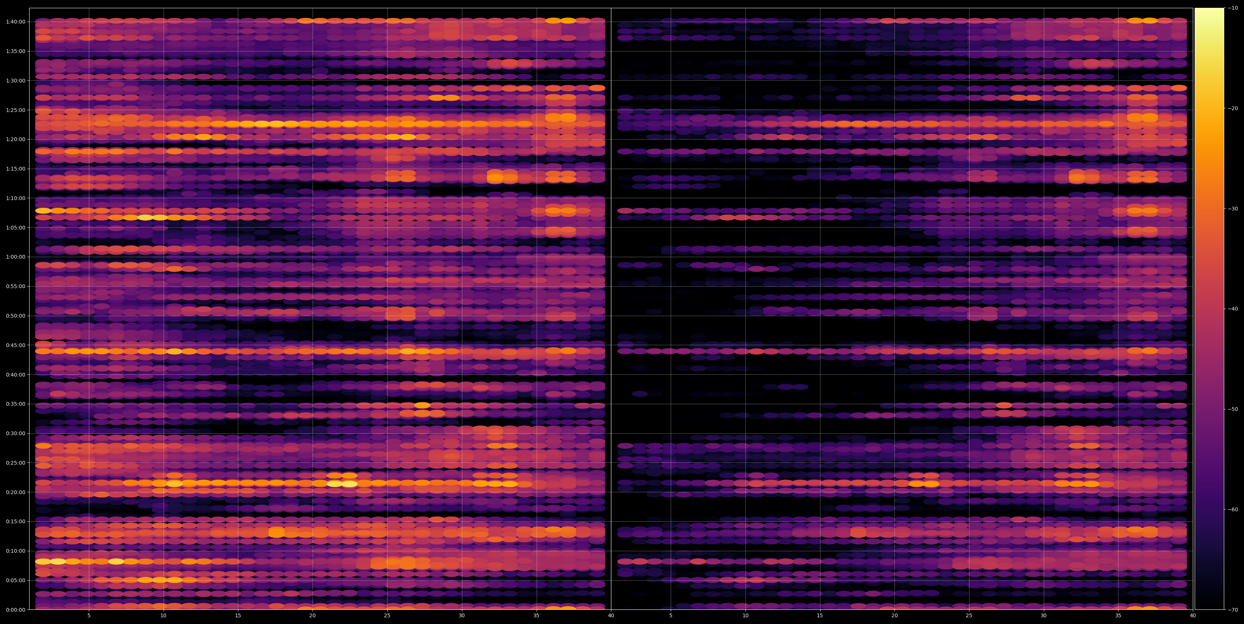Select the −70 colorbar tick label
This screenshot has width=1244, height=624.
[1233, 610]
